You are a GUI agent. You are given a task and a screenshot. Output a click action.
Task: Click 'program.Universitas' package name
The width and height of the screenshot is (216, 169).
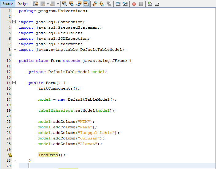point(61,11)
